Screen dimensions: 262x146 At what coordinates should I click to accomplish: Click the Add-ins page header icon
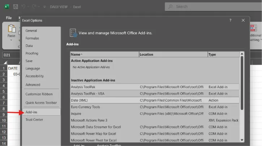(73, 33)
